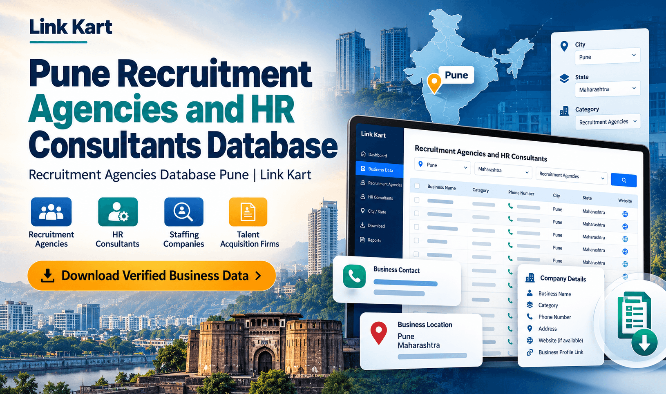The width and height of the screenshot is (666, 394).
Task: Click the Pune label on the India map
Action: [456, 75]
